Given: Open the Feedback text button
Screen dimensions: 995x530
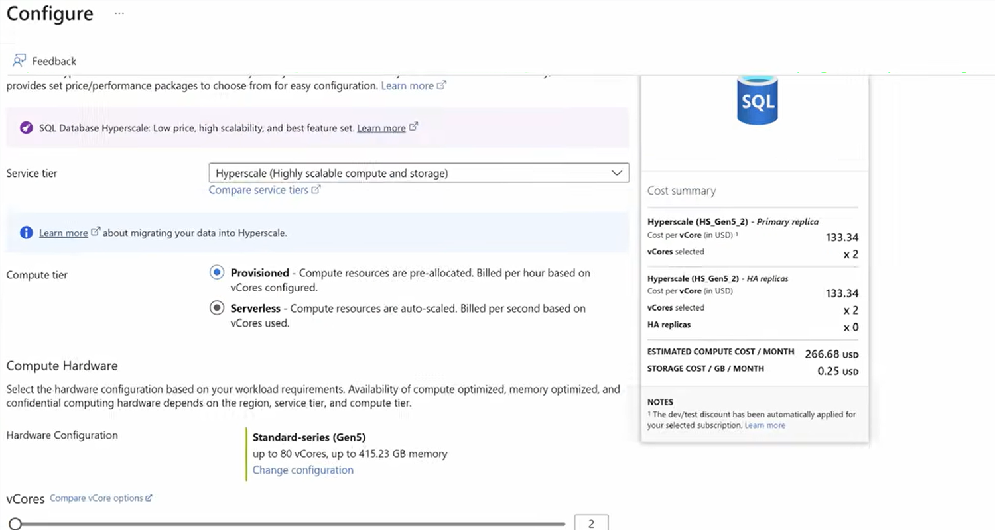Looking at the screenshot, I should [x=54, y=61].
